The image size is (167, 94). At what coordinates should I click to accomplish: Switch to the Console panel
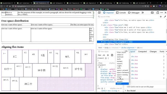(121, 13)
